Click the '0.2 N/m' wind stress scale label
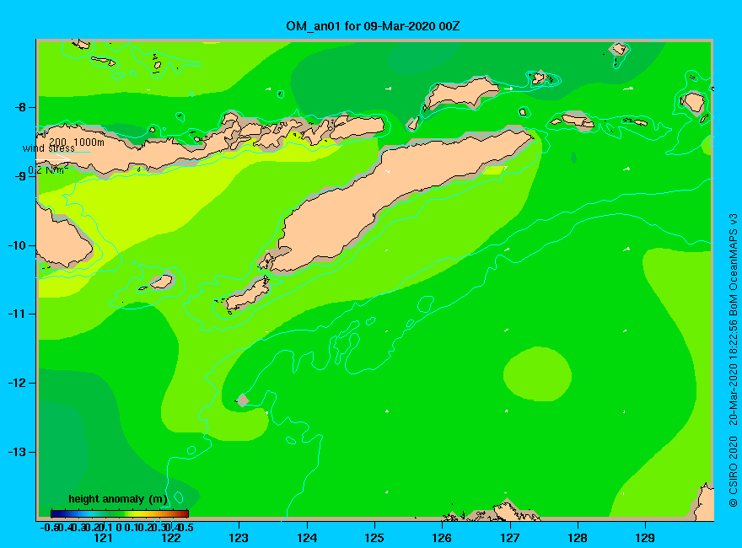Viewport: 742px width, 548px height. pyautogui.click(x=48, y=170)
